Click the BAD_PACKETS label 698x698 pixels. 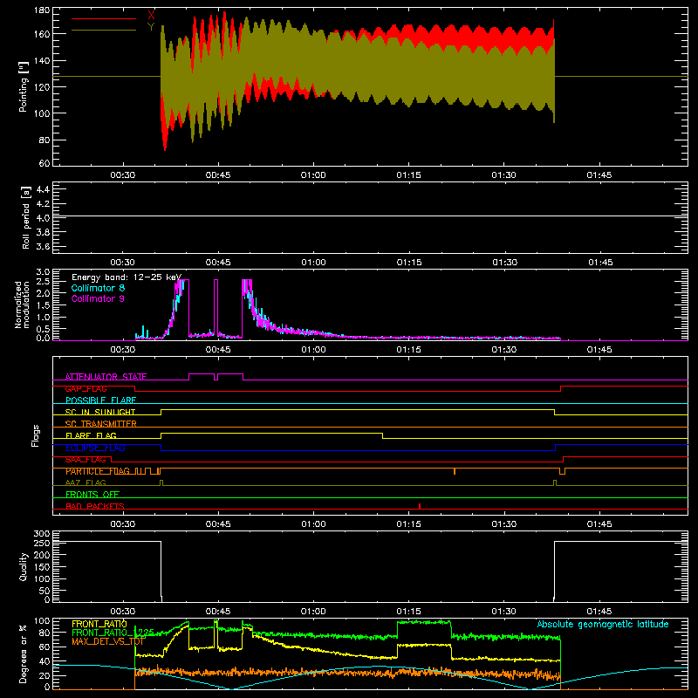[x=95, y=506]
